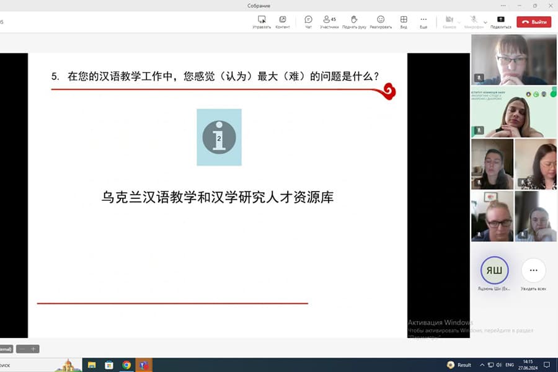This screenshot has width=558, height=372.
Task: Toggle the camera (Камера) on
Action: coord(449,22)
